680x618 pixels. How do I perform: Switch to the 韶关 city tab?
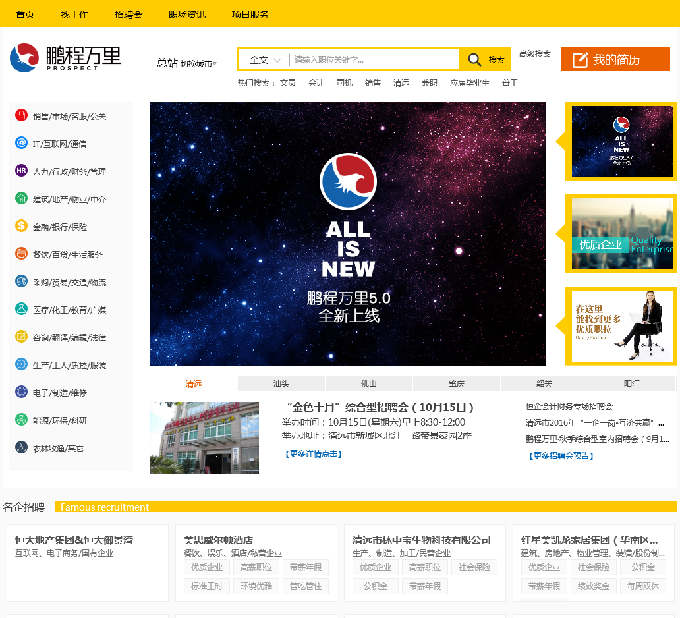pyautogui.click(x=544, y=384)
